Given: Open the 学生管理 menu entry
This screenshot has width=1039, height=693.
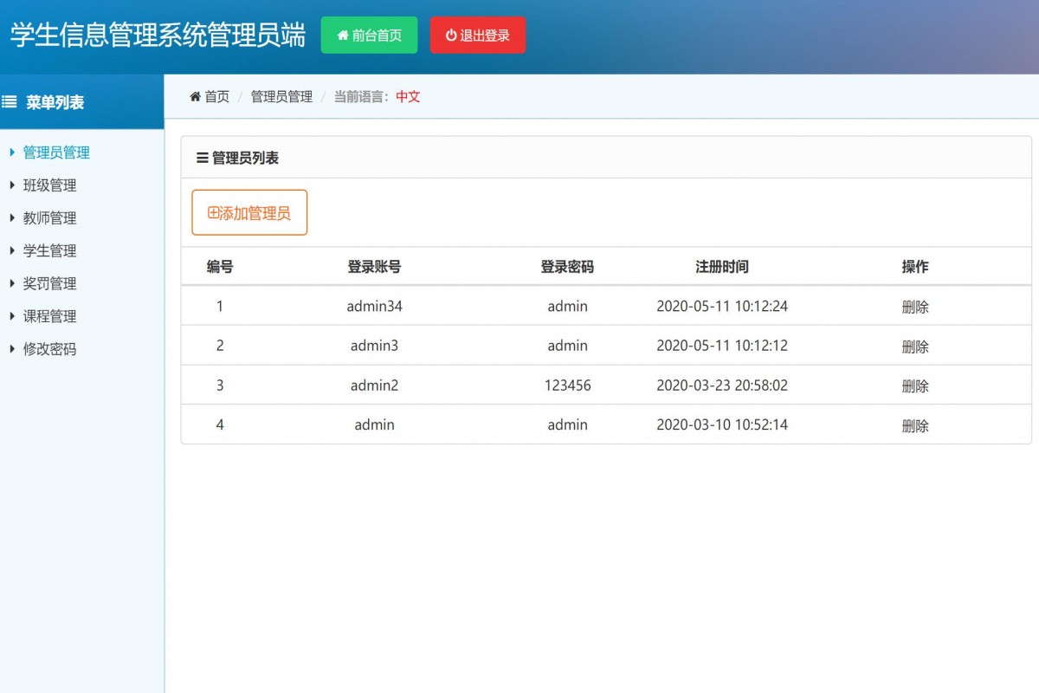Looking at the screenshot, I should [49, 250].
